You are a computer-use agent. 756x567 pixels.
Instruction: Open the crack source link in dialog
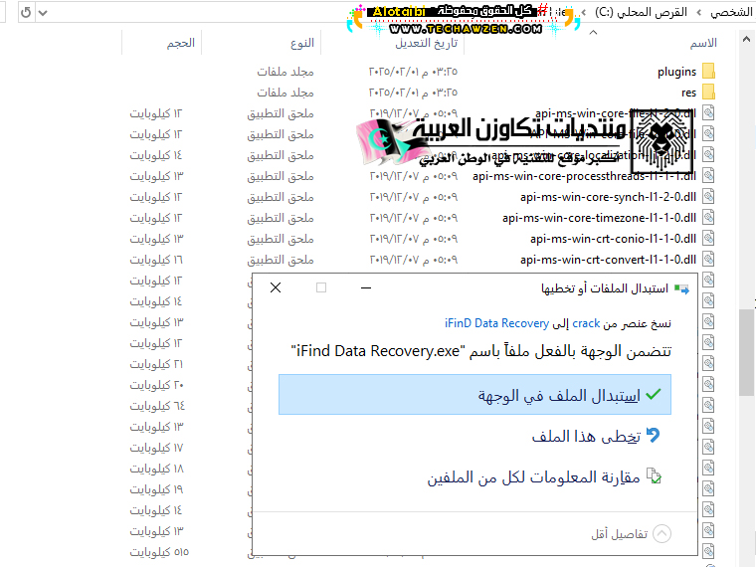(x=586, y=323)
